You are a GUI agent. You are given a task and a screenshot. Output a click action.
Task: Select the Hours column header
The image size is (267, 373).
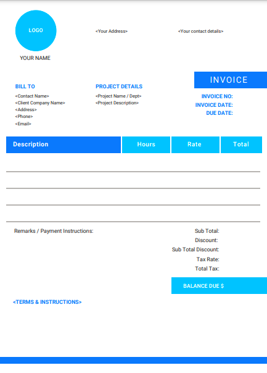[146, 145]
